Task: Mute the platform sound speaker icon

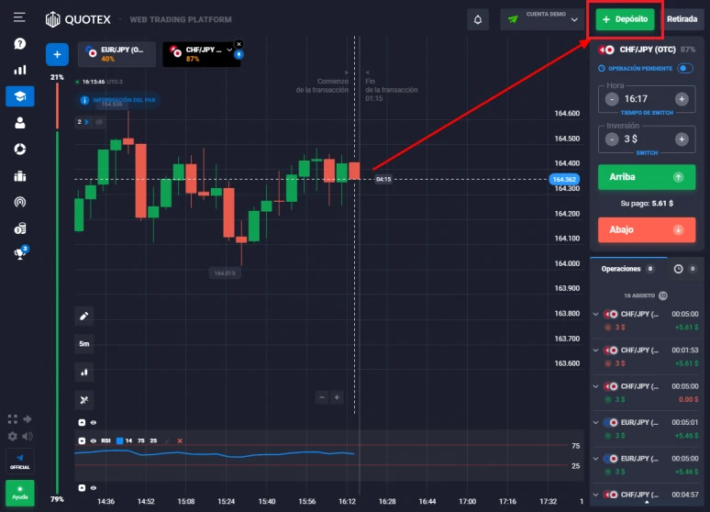Action: [28, 437]
